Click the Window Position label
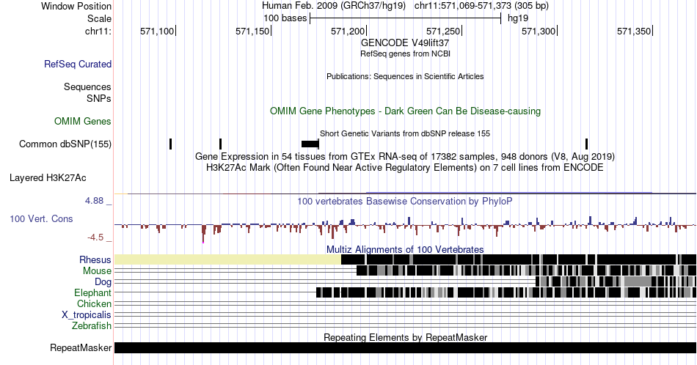Viewport: 697px width, 365px height. [x=76, y=6]
